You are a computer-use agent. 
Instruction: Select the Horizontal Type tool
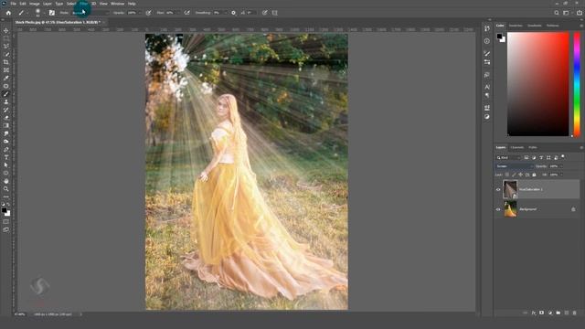6,157
